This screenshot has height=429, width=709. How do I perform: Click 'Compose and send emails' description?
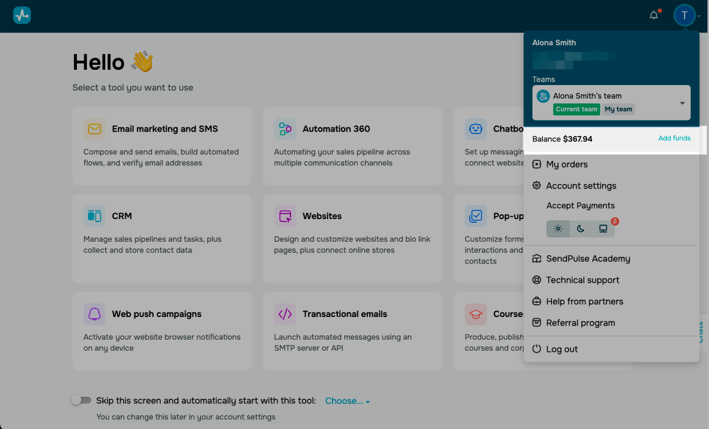(x=161, y=157)
